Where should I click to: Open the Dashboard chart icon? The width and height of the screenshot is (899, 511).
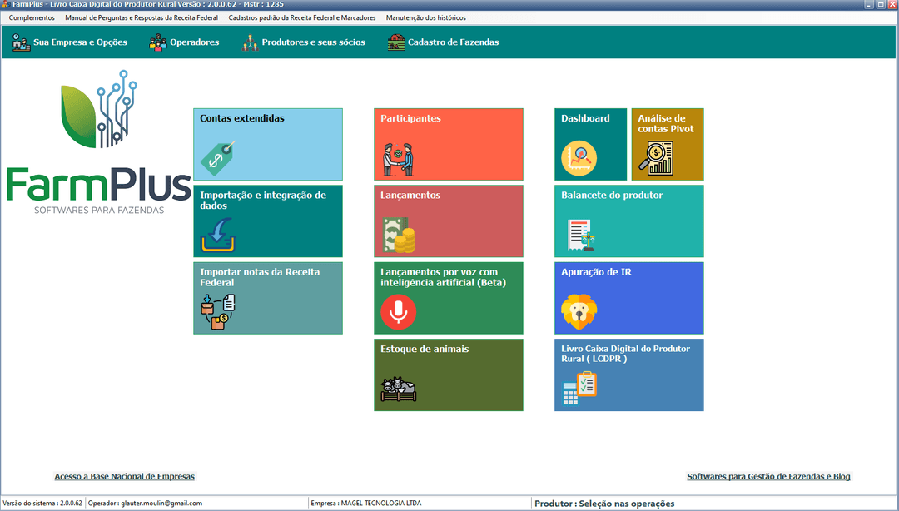click(x=579, y=157)
